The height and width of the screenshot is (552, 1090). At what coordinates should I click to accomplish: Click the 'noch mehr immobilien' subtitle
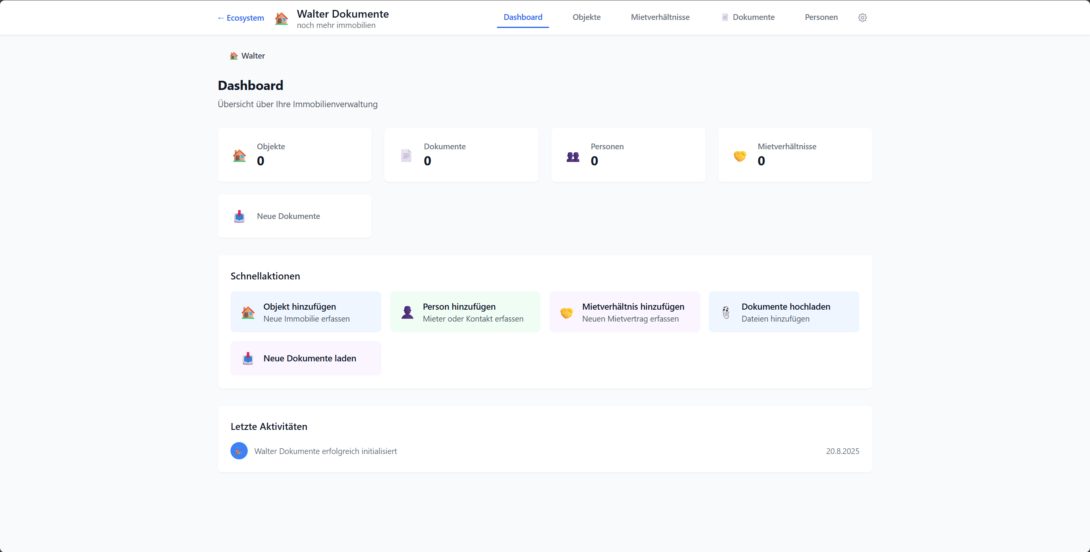tap(337, 25)
